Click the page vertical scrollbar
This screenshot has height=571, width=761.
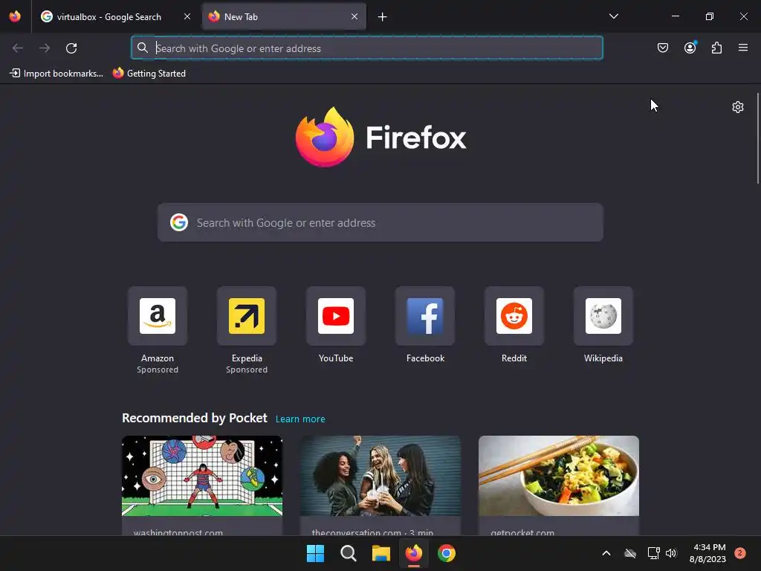[x=758, y=138]
